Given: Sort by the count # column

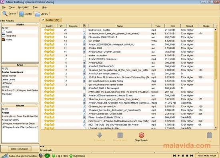Looking at the screenshot, I should pos(62,26).
